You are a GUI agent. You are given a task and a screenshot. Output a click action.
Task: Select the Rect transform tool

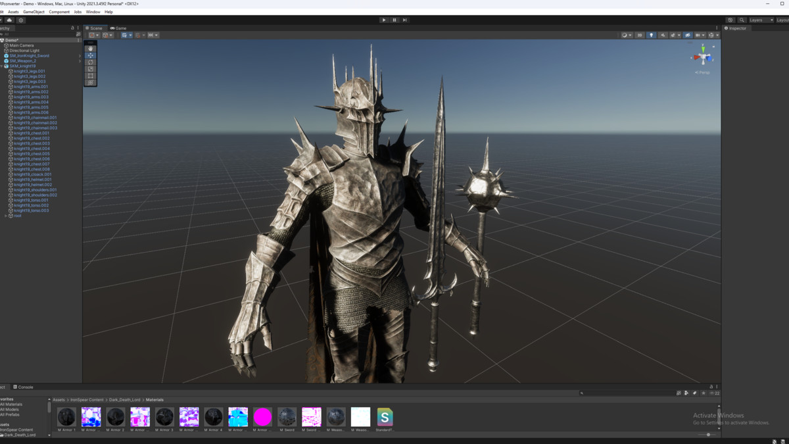click(91, 76)
